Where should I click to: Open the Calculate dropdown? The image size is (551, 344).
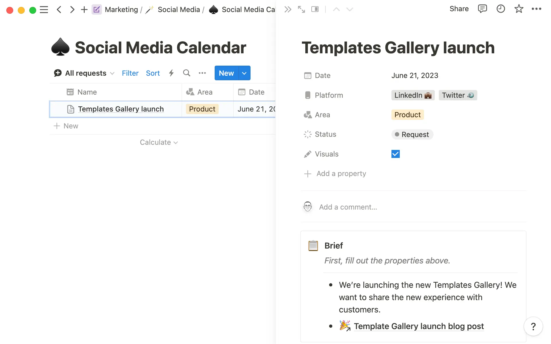[159, 142]
